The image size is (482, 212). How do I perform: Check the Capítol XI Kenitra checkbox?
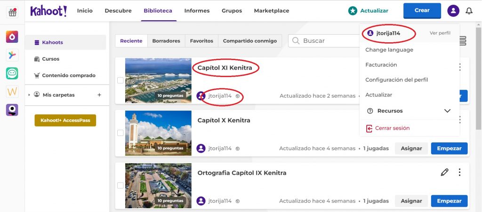[120, 80]
